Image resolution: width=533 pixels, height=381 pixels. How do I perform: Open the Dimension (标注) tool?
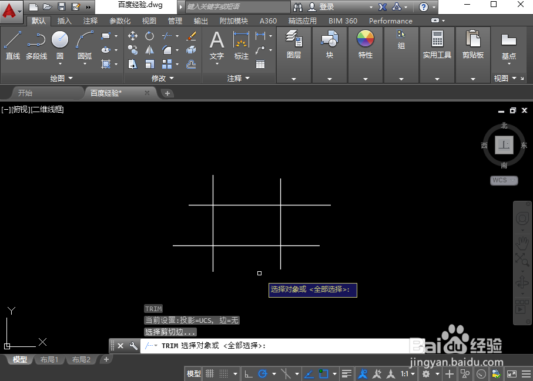242,45
